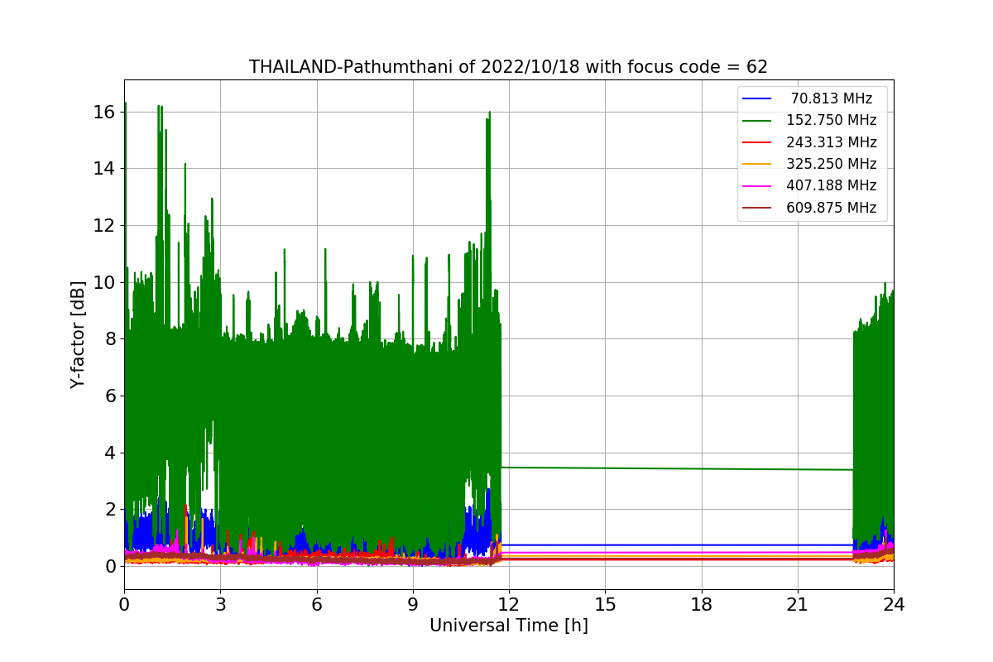The height and width of the screenshot is (662, 993).
Task: Click the x-axis tick label 0
Action: pos(124,604)
